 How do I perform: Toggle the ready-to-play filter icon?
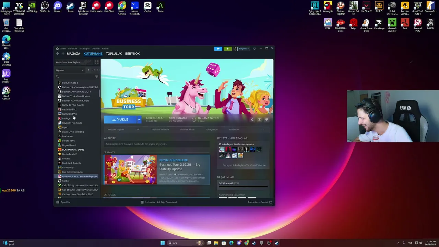pyautogui.click(x=98, y=70)
